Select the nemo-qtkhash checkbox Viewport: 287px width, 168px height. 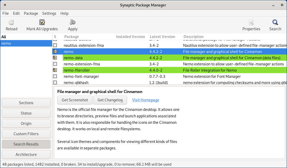click(x=55, y=82)
